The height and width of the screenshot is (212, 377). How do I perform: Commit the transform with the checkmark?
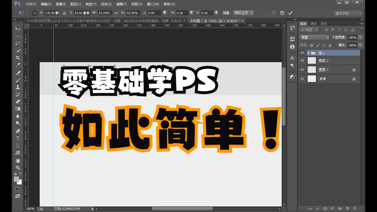(x=290, y=13)
